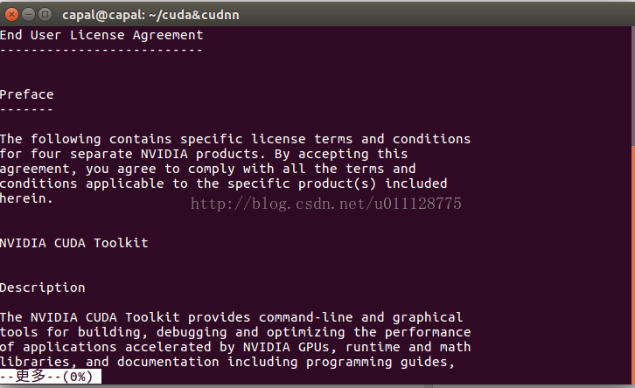Click the title text capal@capal: ~/cuda&cudnn

coord(150,15)
